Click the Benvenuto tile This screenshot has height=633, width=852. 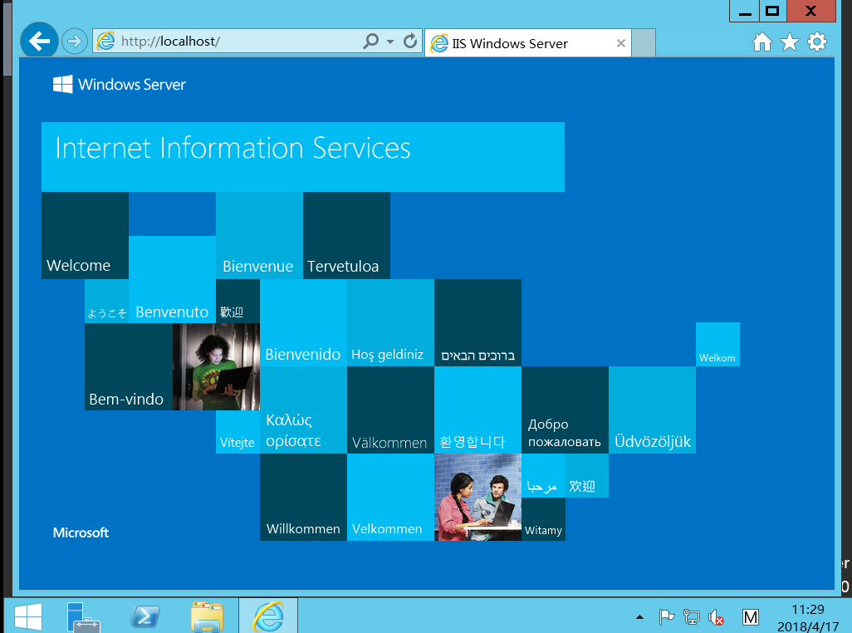click(x=172, y=279)
